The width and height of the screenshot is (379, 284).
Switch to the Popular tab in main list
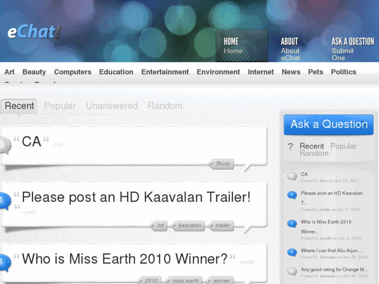[60, 106]
